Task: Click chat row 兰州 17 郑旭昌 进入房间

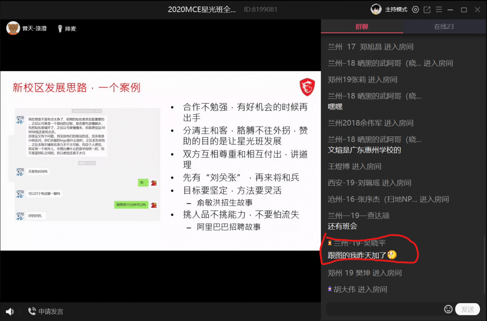Action: coord(371,47)
